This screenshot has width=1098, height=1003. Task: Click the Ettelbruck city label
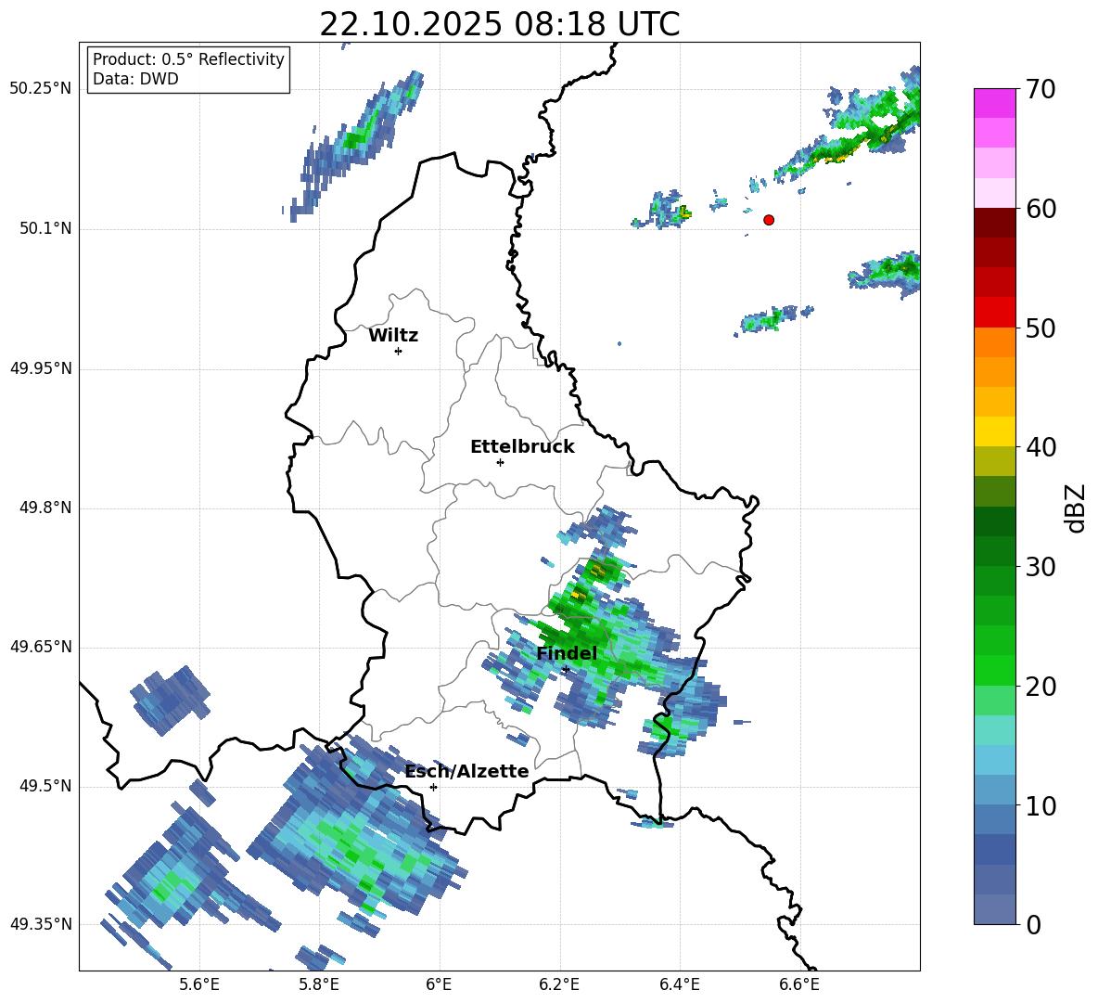[x=522, y=447]
